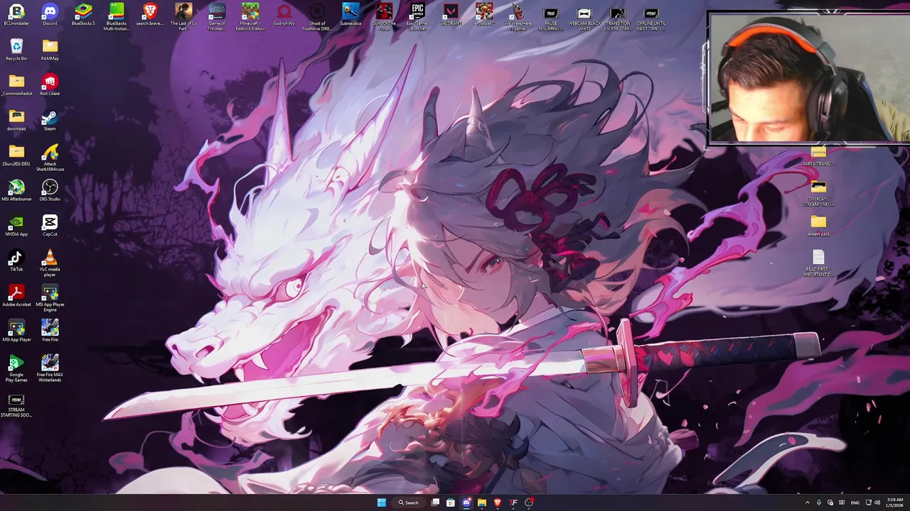Select the MSI App Player shortcut
This screenshot has width=910, height=511.
tap(16, 331)
